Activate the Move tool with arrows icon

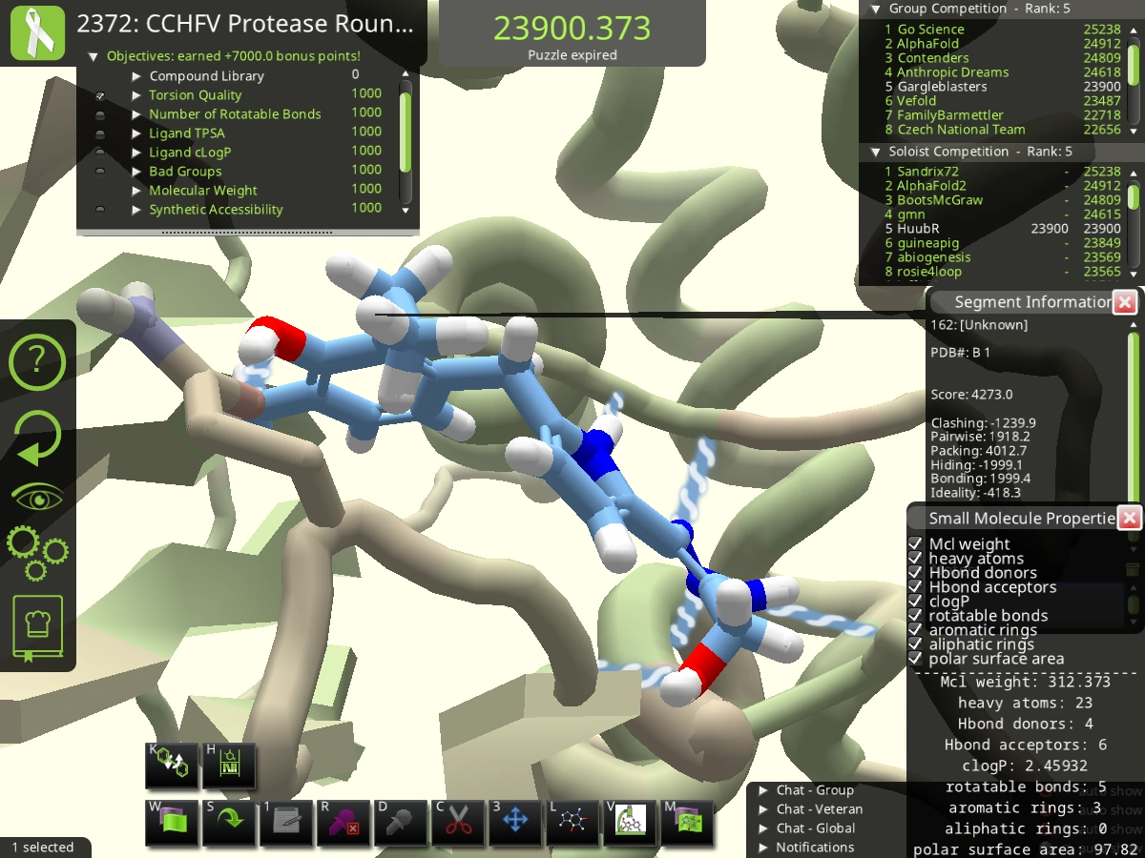tap(515, 823)
